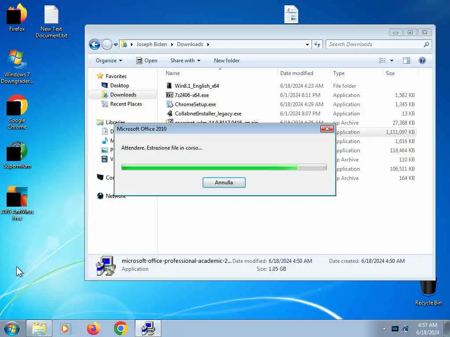Select the Win8.1_English_x64 folder
This screenshot has height=337, width=450.
[x=196, y=86]
